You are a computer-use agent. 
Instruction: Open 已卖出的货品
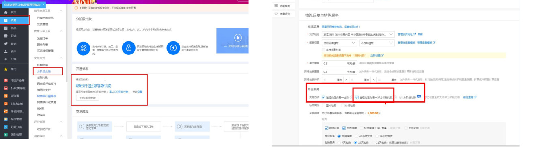point(45,18)
